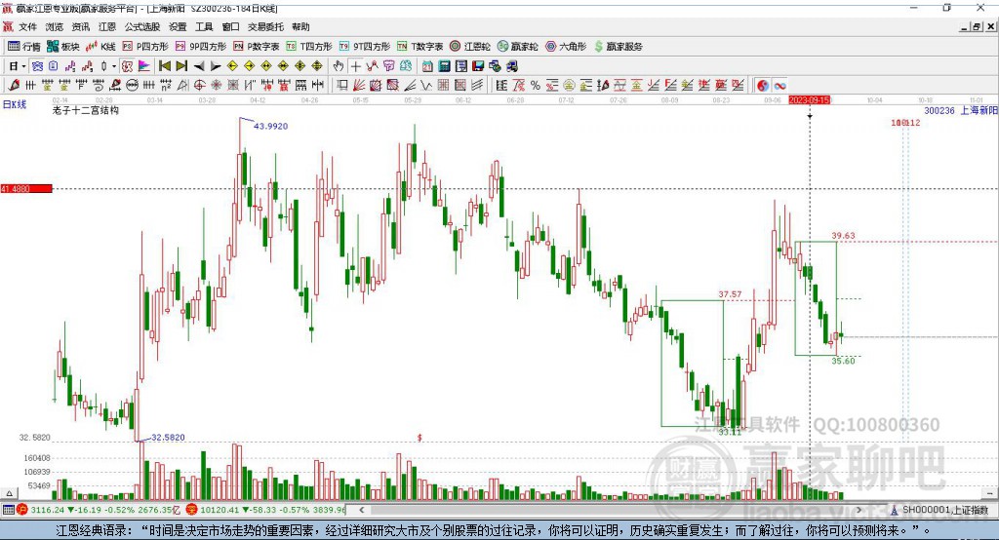Toggle the colored triangle indicator icon
This screenshot has width=999, height=540.
(144, 66)
